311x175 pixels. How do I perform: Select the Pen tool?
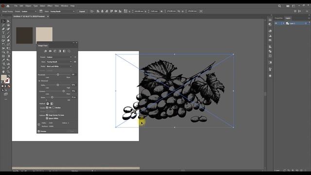pyautogui.click(x=3, y=29)
